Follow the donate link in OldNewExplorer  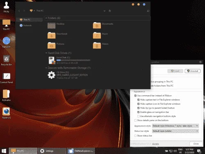click(155, 144)
